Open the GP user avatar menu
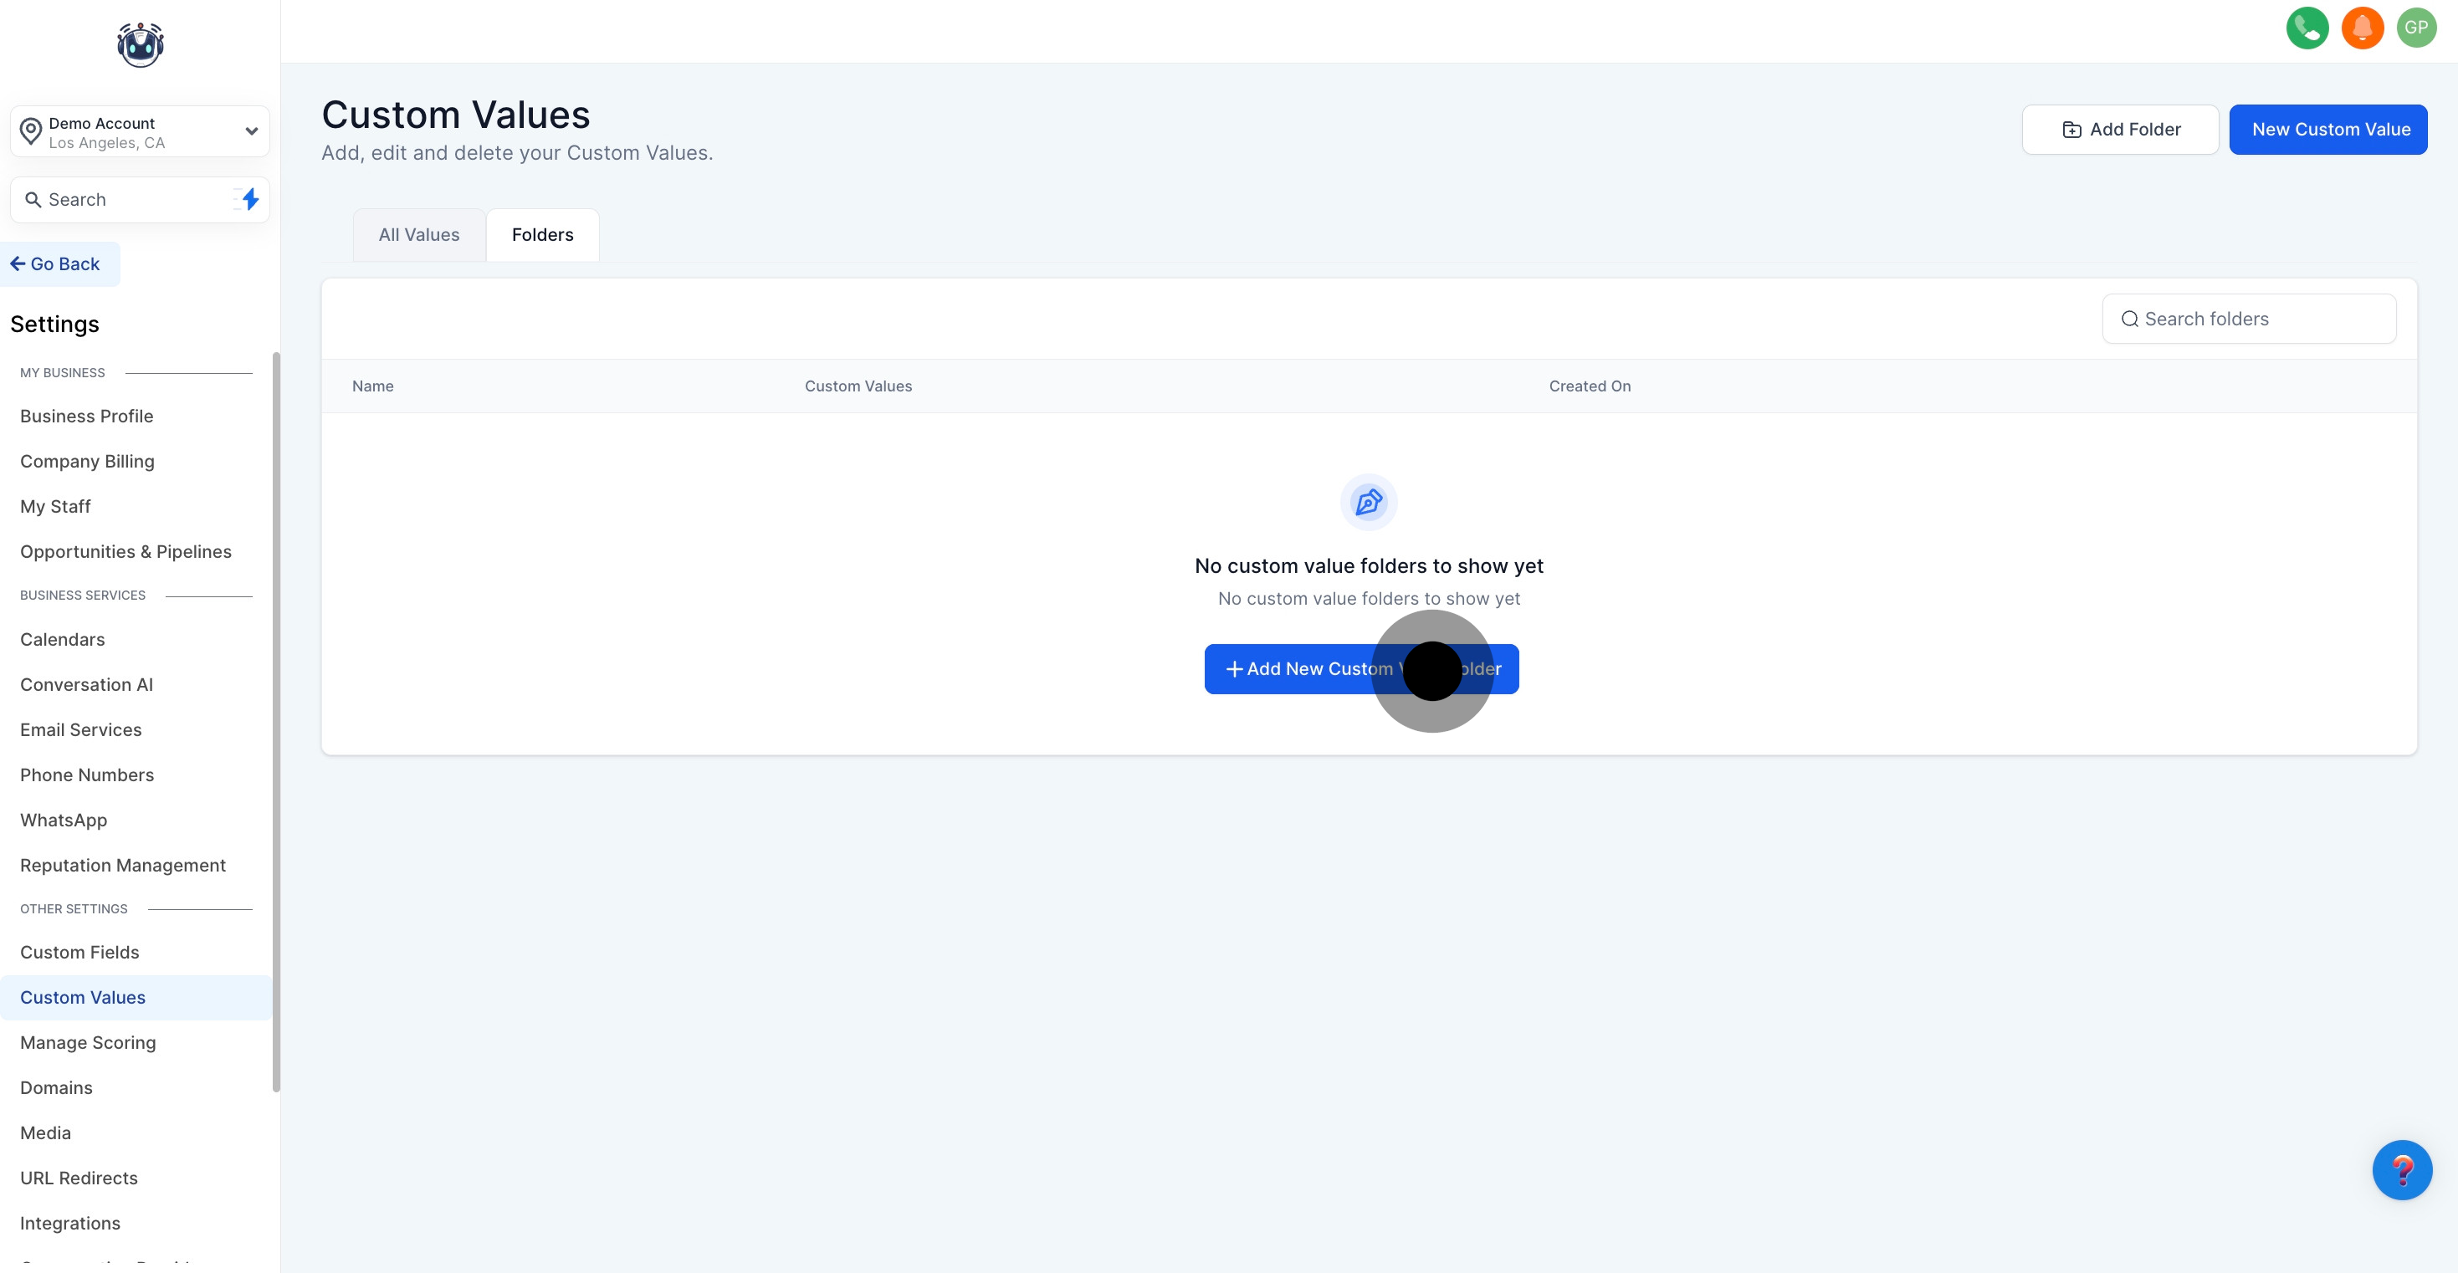Viewport: 2458px width, 1273px height. click(2416, 28)
